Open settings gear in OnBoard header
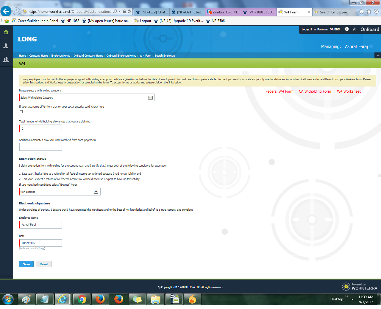Screen dimensions: 381x309 [x=346, y=29]
